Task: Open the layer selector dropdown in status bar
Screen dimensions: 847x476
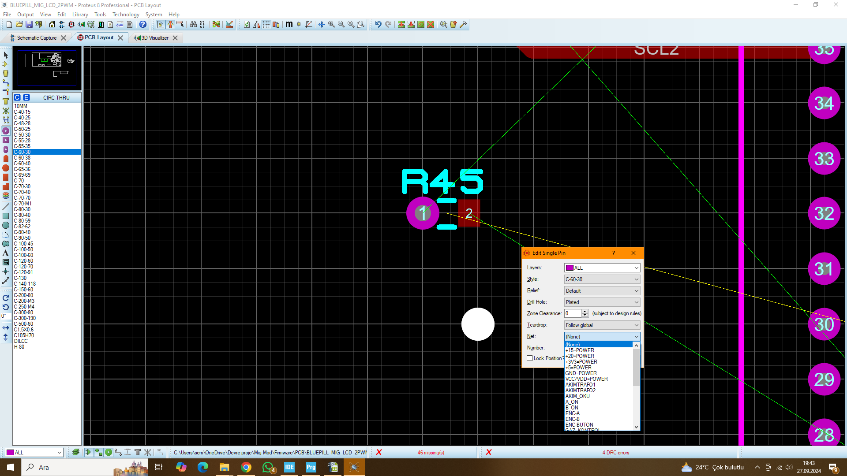Action: (x=34, y=453)
